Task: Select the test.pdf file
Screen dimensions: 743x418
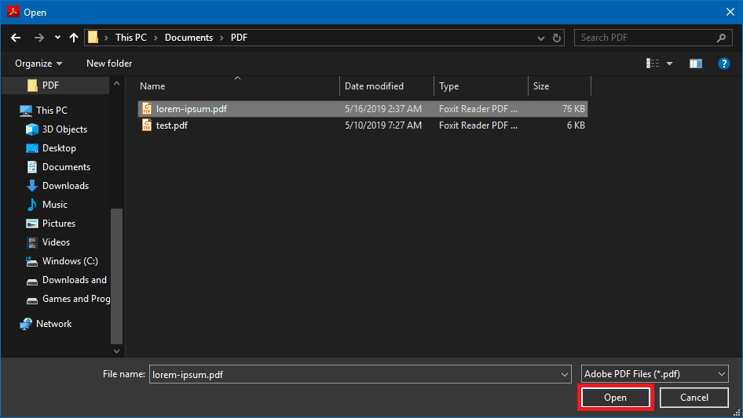Action: [x=363, y=125]
